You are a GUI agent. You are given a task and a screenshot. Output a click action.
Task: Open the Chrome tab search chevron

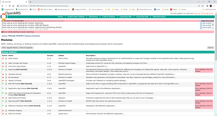(x=199, y=2)
